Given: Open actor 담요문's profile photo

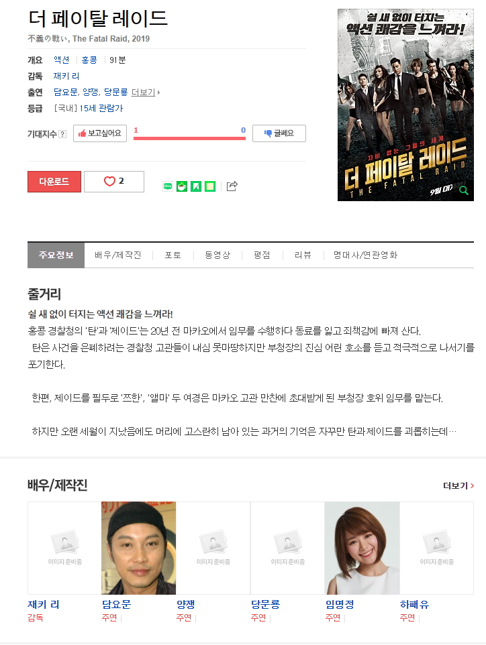Looking at the screenshot, I should tap(139, 548).
